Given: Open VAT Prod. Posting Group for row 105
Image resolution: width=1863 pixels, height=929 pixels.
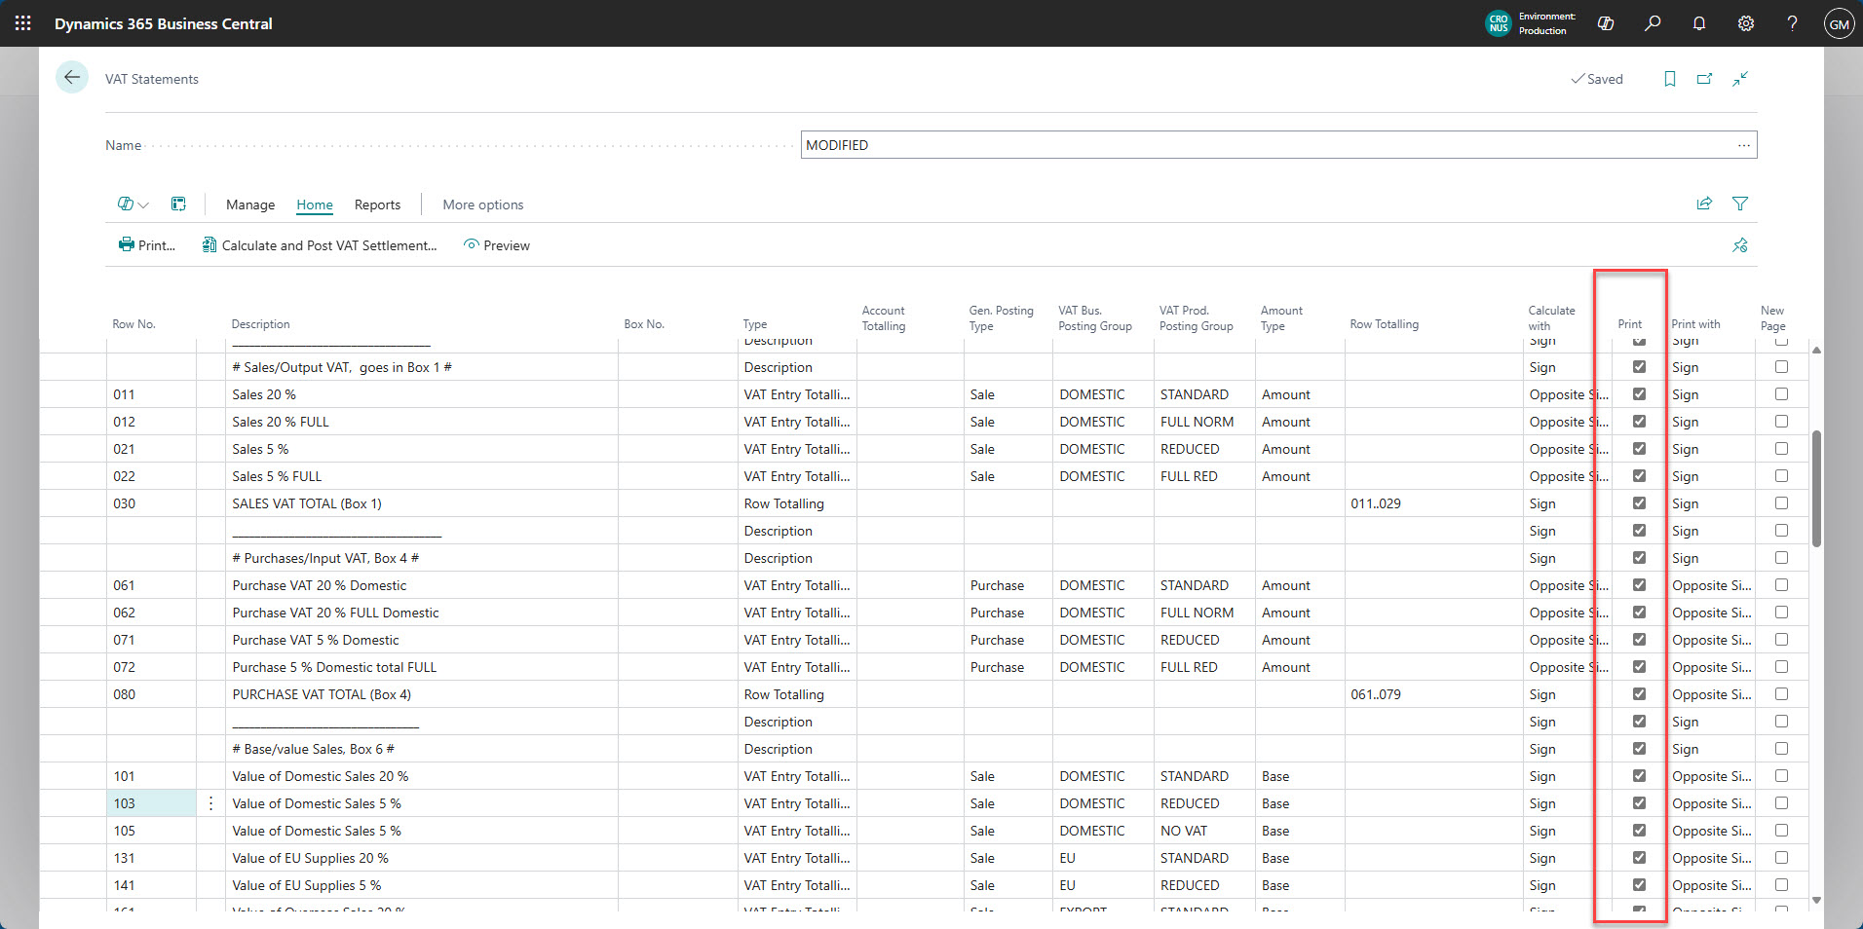Looking at the screenshot, I should click(x=1204, y=831).
